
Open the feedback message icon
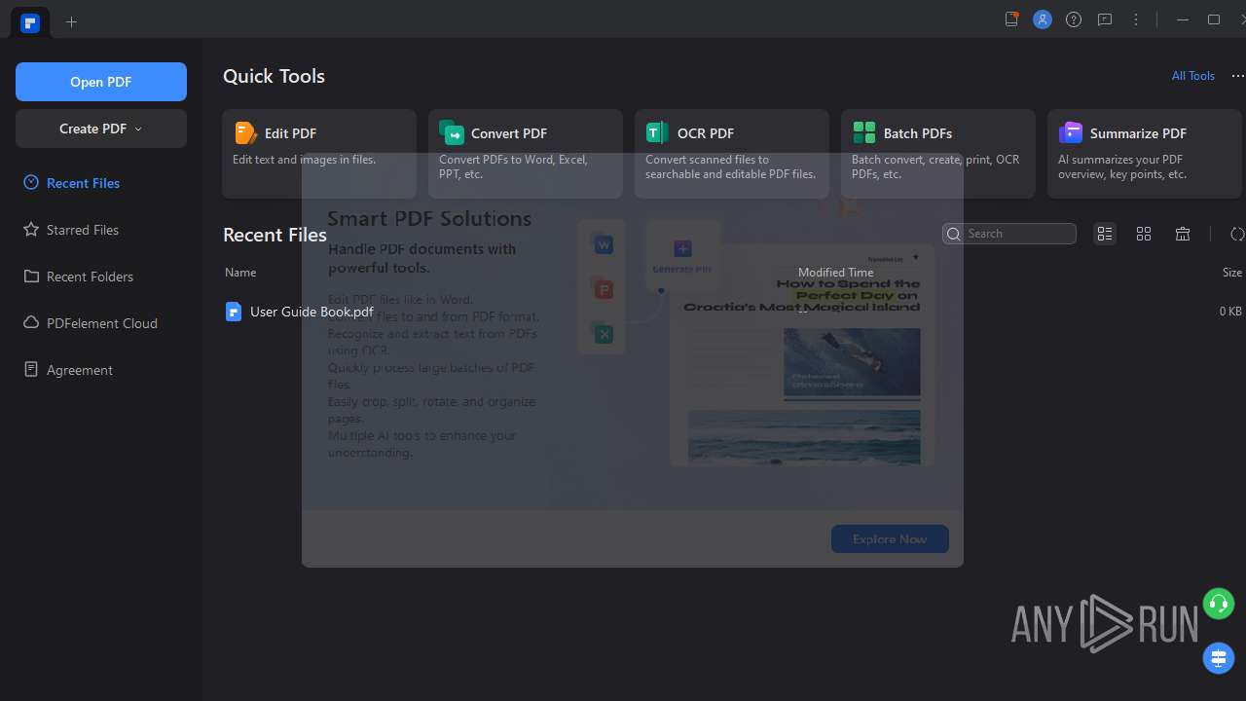pos(1105,19)
